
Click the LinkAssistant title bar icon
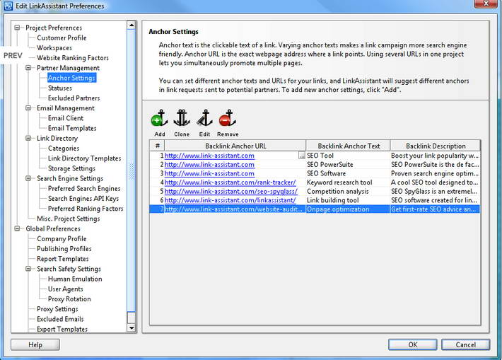click(8, 6)
